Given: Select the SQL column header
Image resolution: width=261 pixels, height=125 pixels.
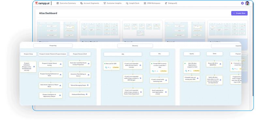Looking at the screenshot, I should 123,54.
